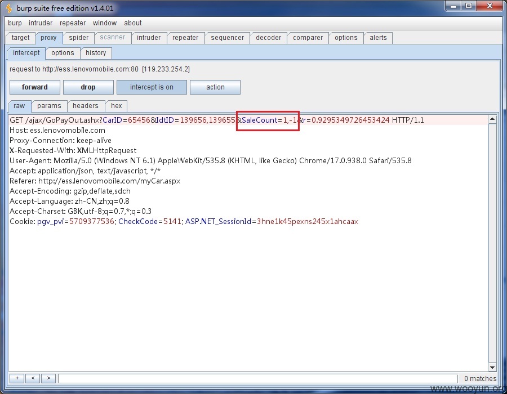Click the scrollbar down arrow
Image resolution: width=507 pixels, height=394 pixels.
point(492,367)
